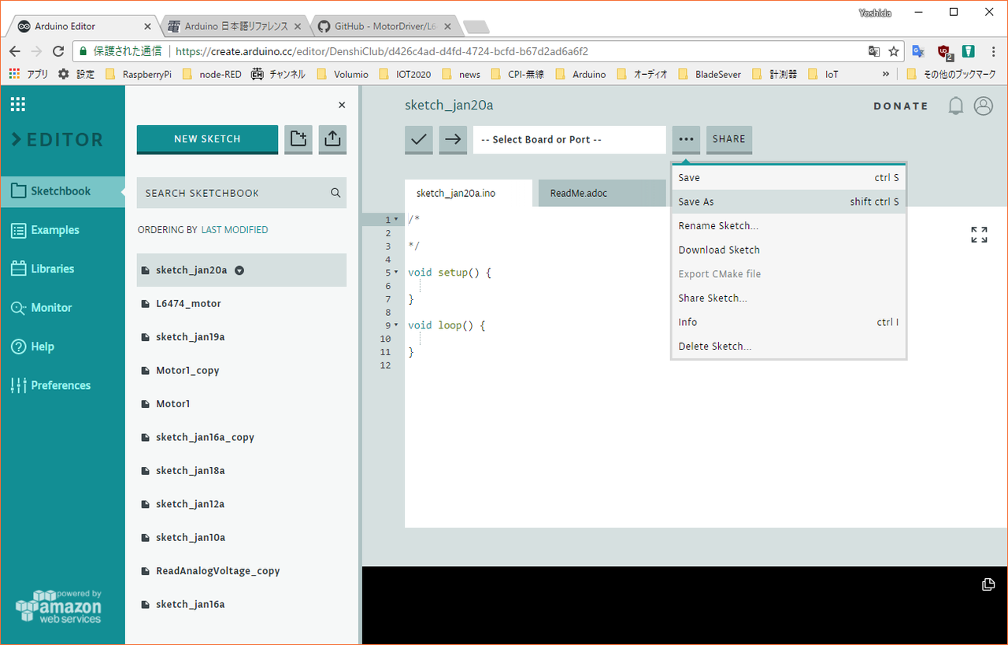The image size is (1008, 645).
Task: Click the DONATE link
Action: click(x=901, y=106)
